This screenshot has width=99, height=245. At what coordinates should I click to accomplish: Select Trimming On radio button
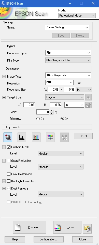pyautogui.click(x=62, y=119)
